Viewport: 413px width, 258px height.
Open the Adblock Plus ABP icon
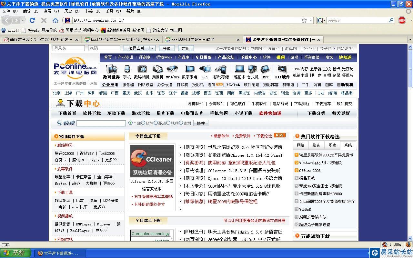tap(402, 20)
